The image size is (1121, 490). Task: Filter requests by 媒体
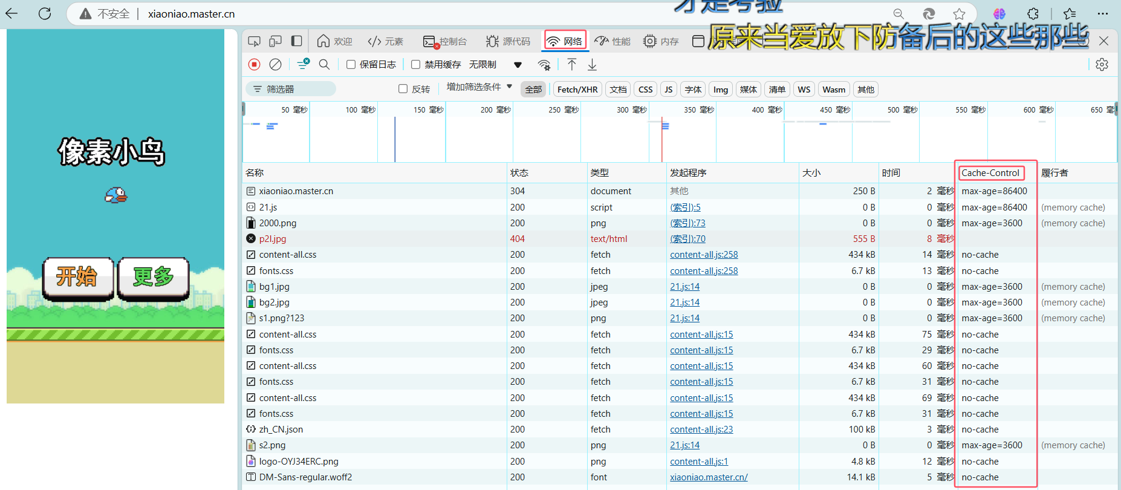(749, 90)
